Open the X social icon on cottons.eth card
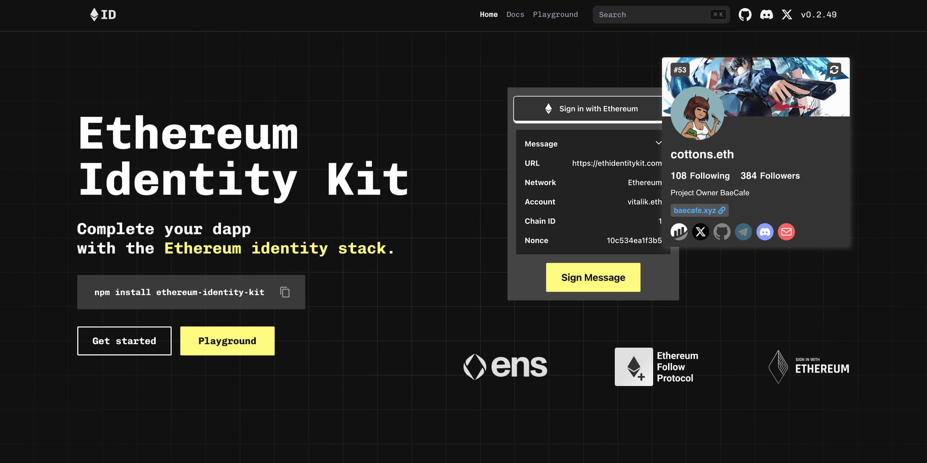Viewport: 927px width, 463px height. click(x=701, y=232)
